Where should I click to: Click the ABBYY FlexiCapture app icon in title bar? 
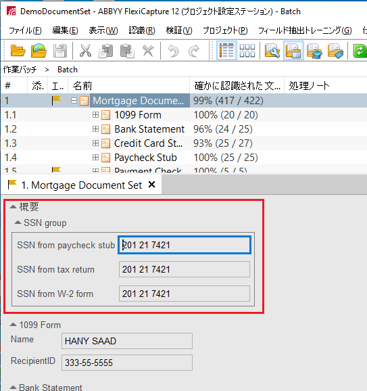click(11, 11)
